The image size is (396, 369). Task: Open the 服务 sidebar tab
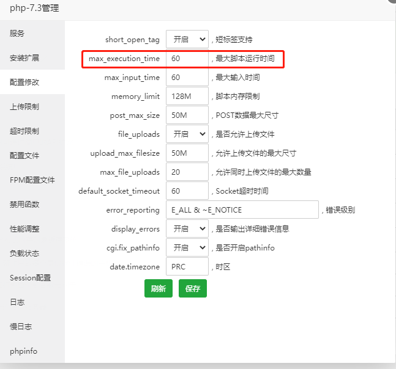(17, 34)
